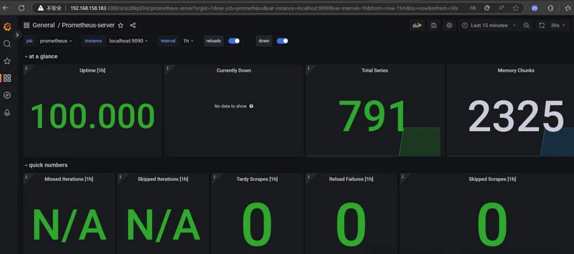Image resolution: width=574 pixels, height=254 pixels.
Task: Click the translate icon in address bar
Action: coord(473,8)
